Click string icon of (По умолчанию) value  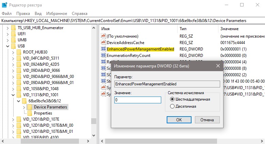[103, 36]
